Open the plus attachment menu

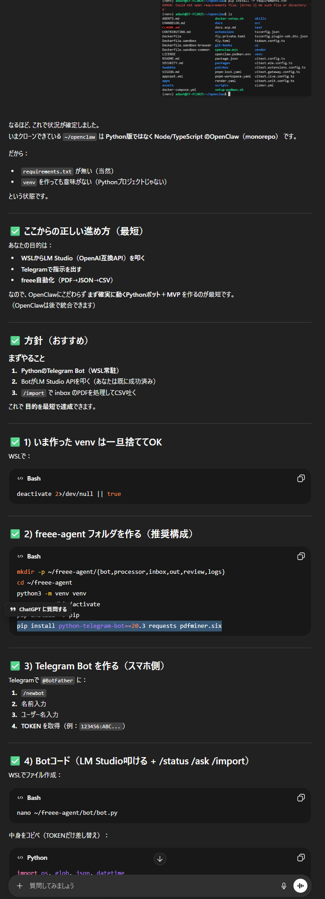point(20,886)
